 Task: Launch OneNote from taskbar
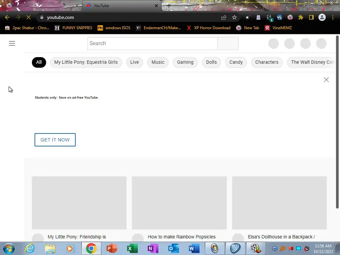coord(153,248)
